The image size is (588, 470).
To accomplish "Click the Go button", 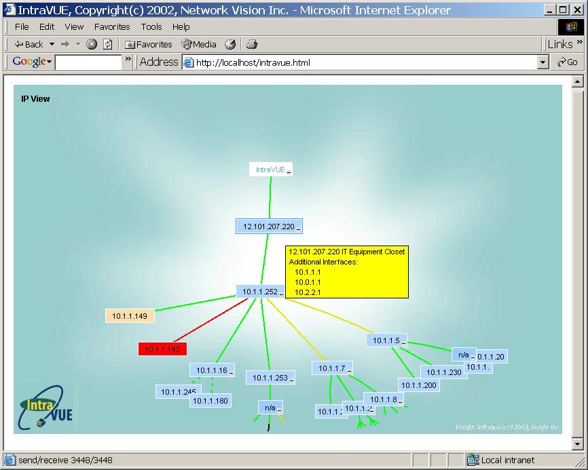I will (x=568, y=62).
